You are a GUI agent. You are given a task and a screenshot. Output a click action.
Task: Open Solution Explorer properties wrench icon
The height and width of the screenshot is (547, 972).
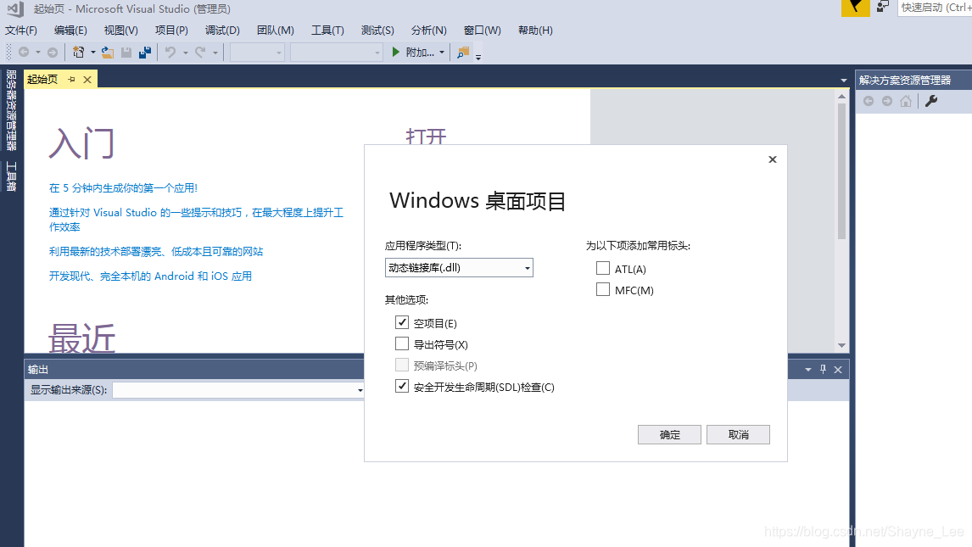pos(931,101)
